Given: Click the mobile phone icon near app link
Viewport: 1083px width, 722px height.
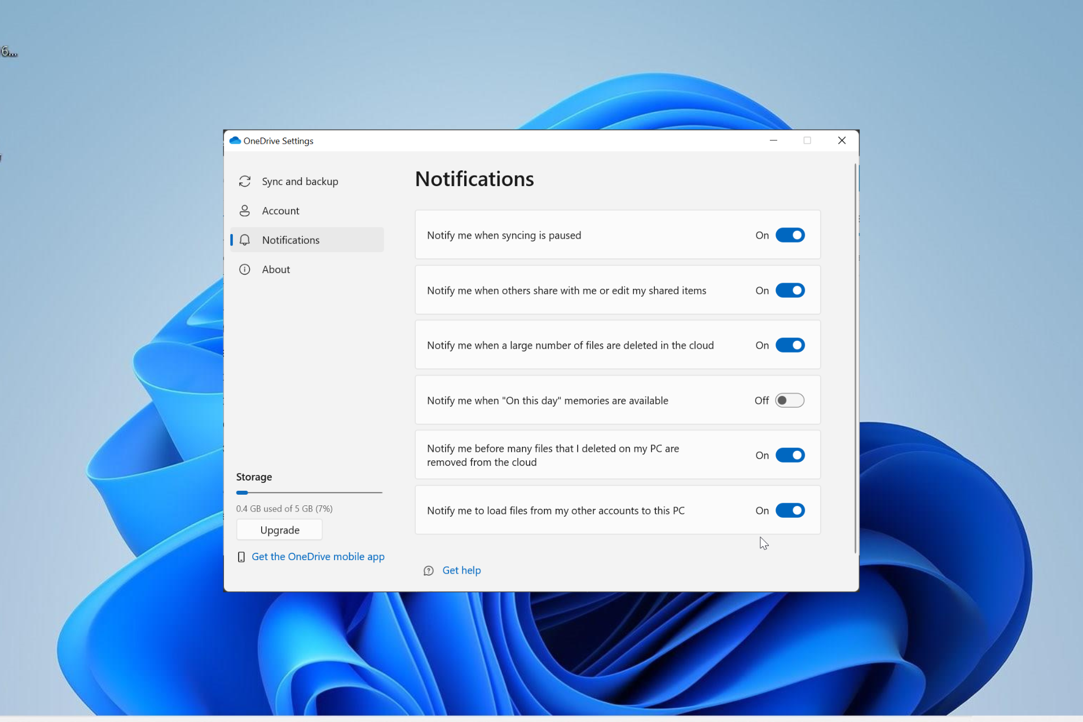Looking at the screenshot, I should pos(241,557).
